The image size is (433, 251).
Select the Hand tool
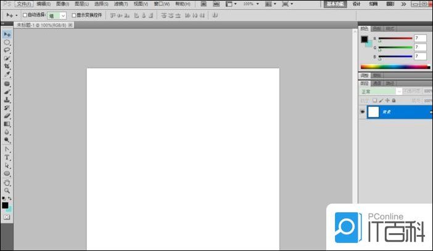7,183
